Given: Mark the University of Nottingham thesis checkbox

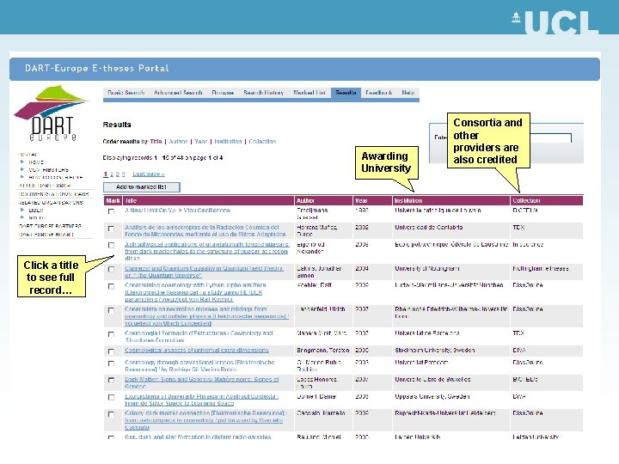Looking at the screenshot, I should coord(111,269).
